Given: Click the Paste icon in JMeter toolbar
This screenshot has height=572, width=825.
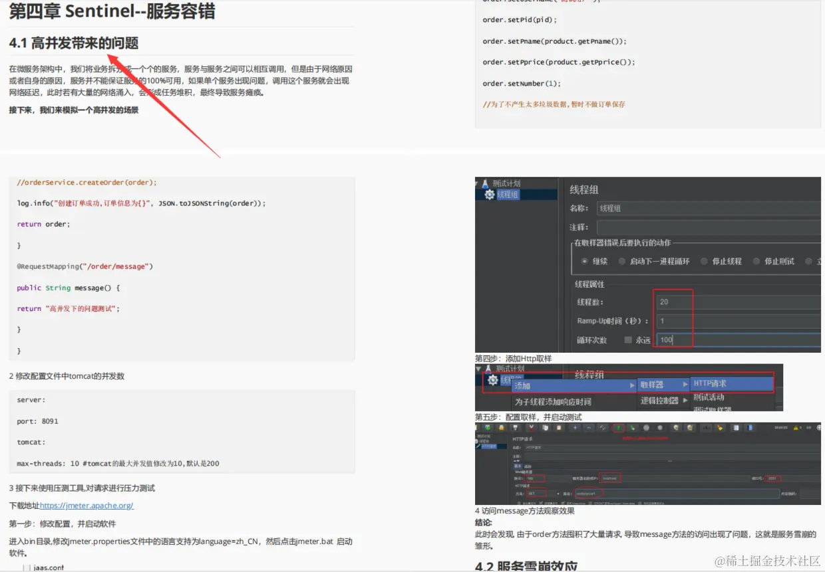Looking at the screenshot, I should [559, 427].
